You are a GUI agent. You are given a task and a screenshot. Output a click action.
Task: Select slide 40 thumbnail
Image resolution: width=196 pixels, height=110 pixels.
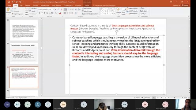tap(24, 30)
